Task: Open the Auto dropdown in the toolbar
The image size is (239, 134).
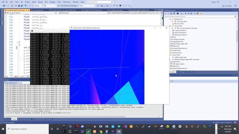Action: [x=87, y=6]
